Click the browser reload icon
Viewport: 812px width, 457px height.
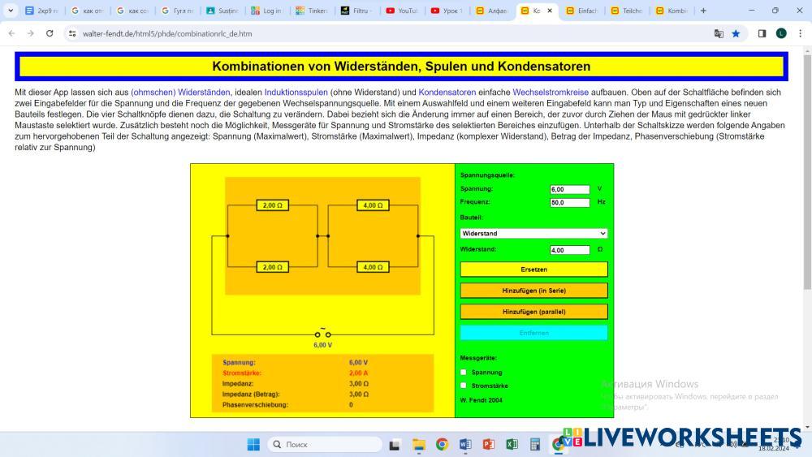coord(50,33)
